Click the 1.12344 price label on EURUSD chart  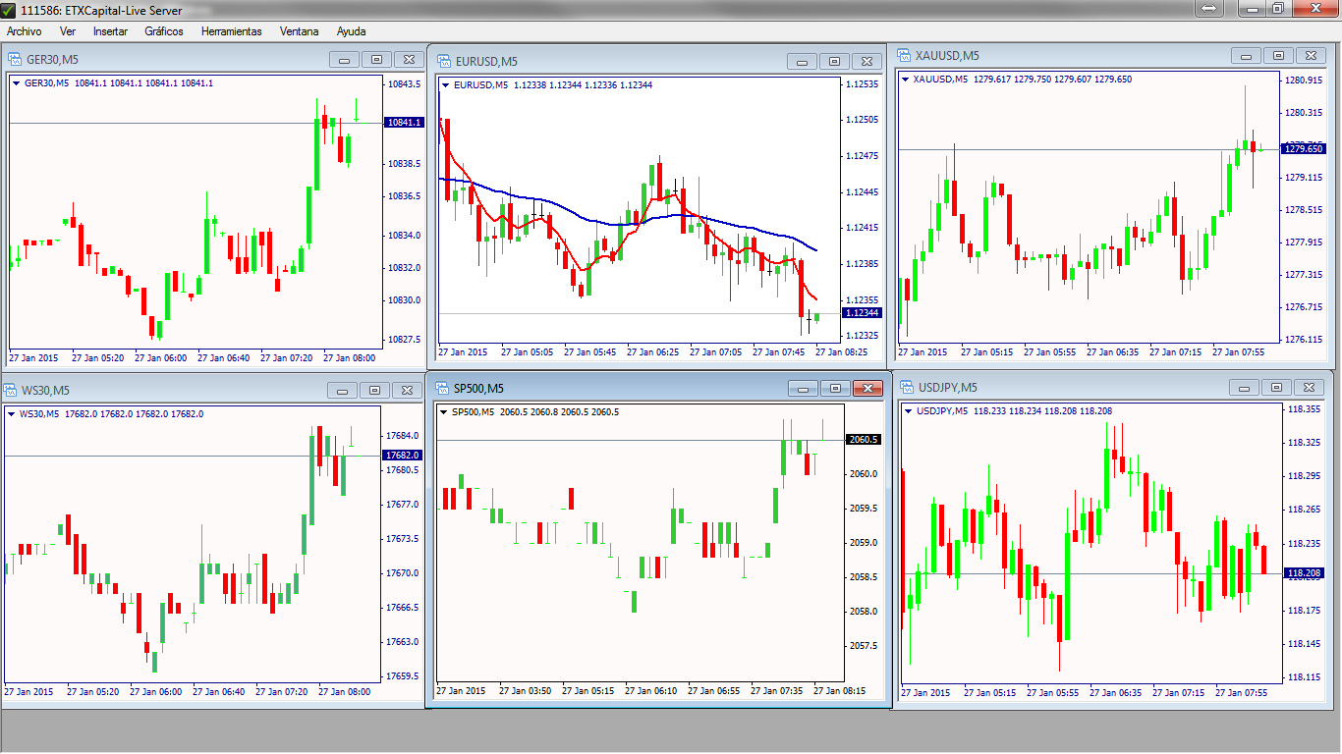[862, 313]
